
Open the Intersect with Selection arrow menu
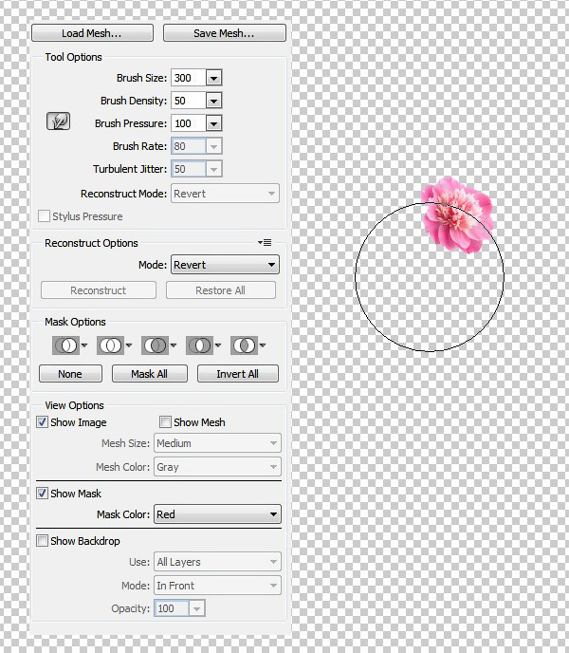tap(218, 345)
